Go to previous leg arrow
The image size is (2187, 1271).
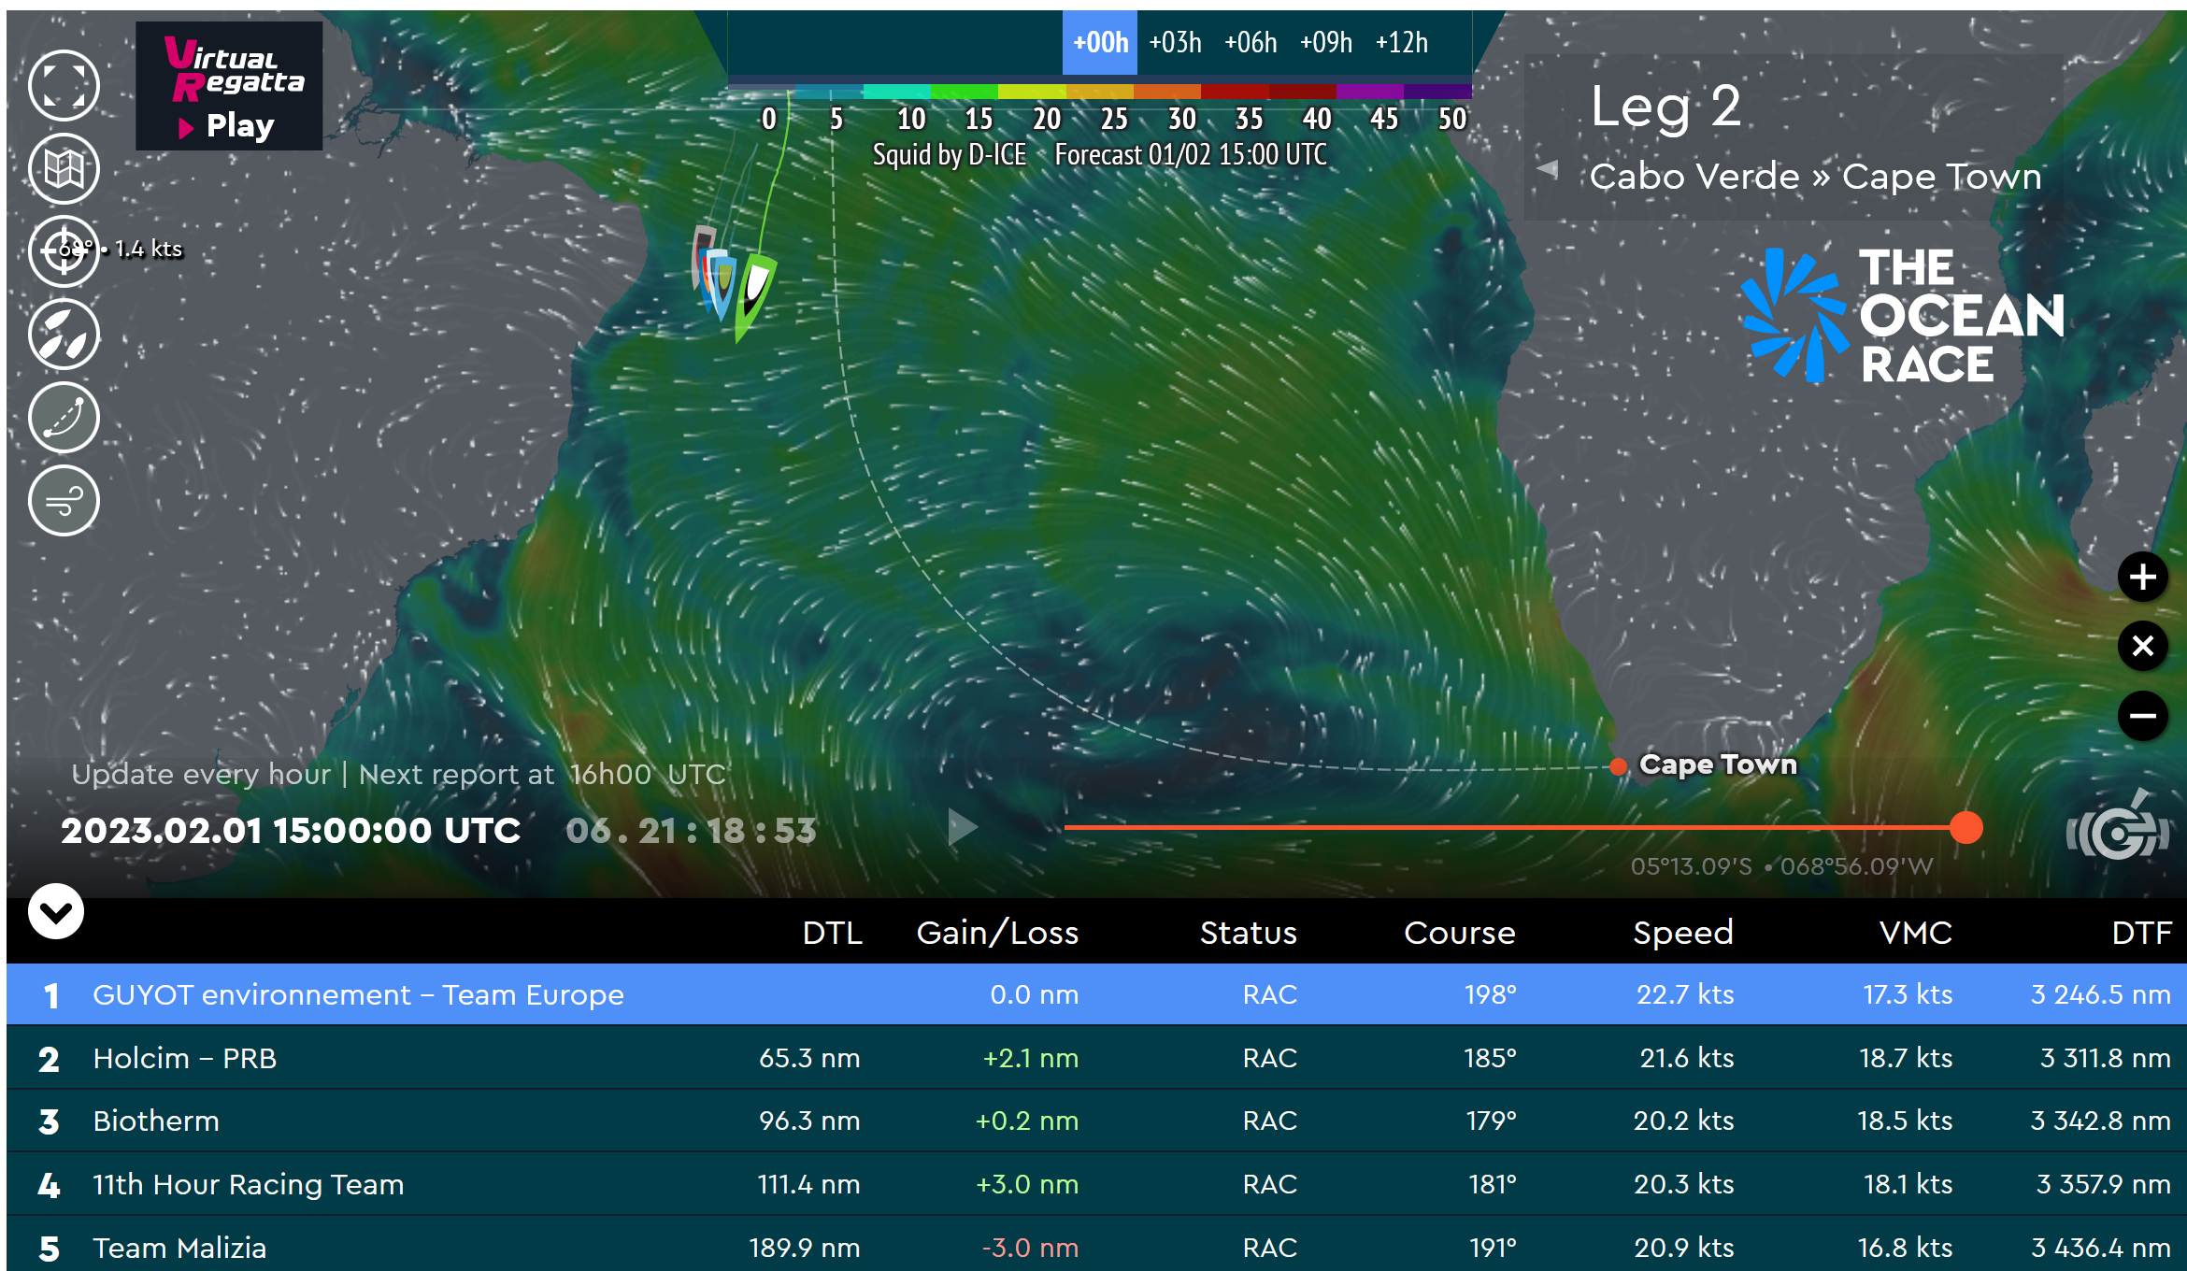pos(1548,169)
